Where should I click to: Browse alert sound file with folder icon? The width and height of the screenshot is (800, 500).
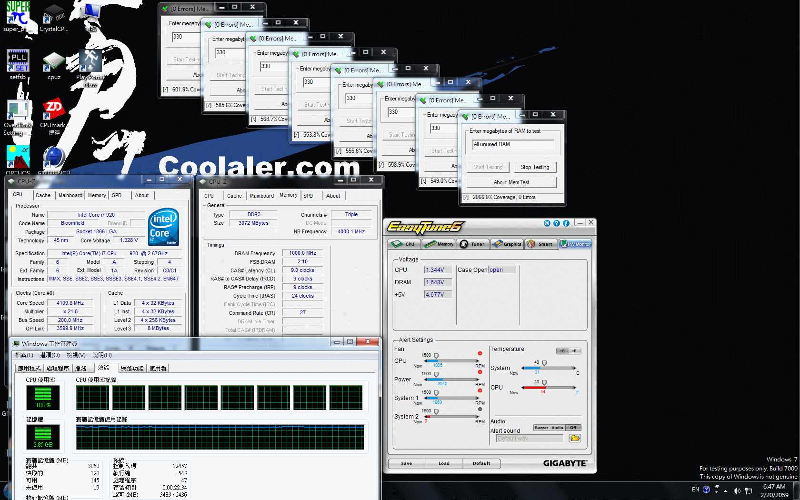pos(575,438)
